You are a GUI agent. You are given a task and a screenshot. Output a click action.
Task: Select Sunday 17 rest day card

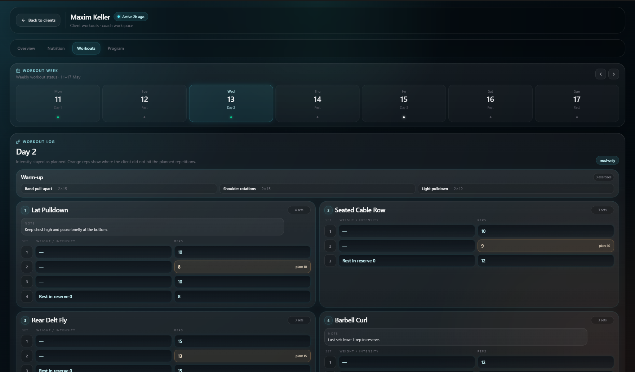tap(577, 103)
